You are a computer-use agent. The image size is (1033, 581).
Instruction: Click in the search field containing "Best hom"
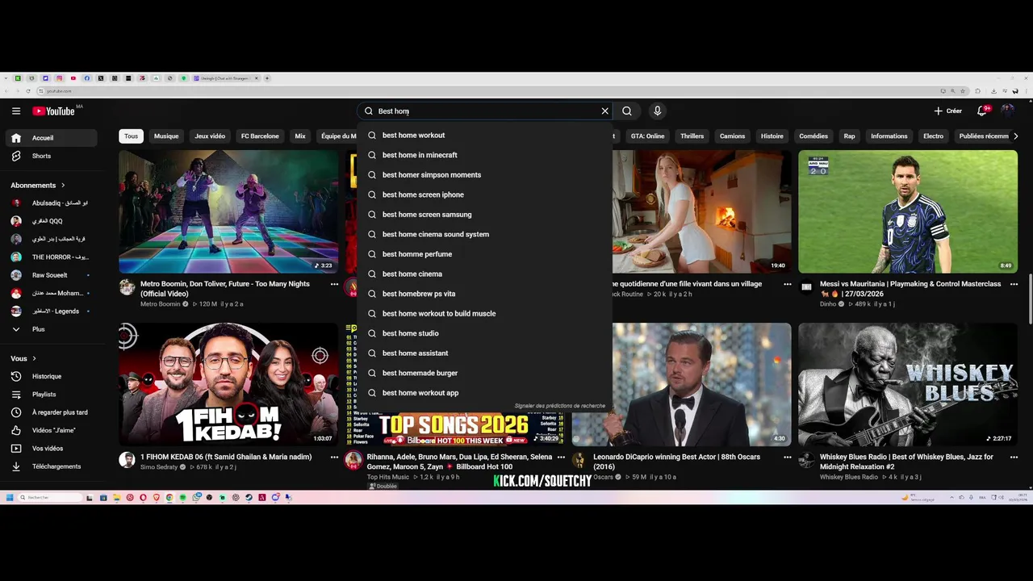[x=484, y=111]
